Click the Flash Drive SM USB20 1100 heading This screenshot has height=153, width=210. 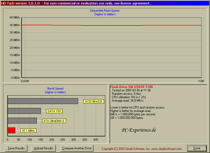131,87
